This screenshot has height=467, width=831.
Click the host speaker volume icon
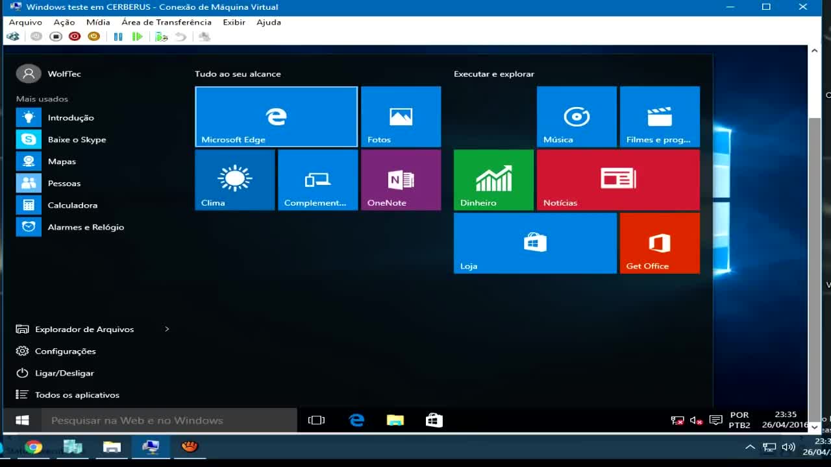(788, 447)
